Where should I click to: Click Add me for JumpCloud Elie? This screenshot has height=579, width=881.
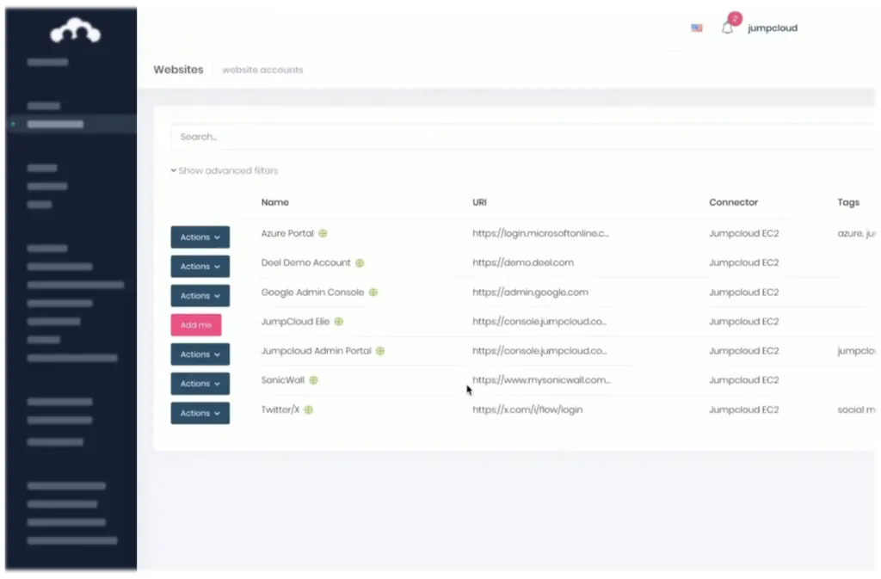[196, 324]
